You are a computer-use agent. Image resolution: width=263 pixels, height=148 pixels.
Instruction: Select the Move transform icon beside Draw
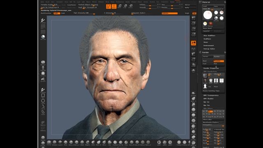click(x=120, y=7)
